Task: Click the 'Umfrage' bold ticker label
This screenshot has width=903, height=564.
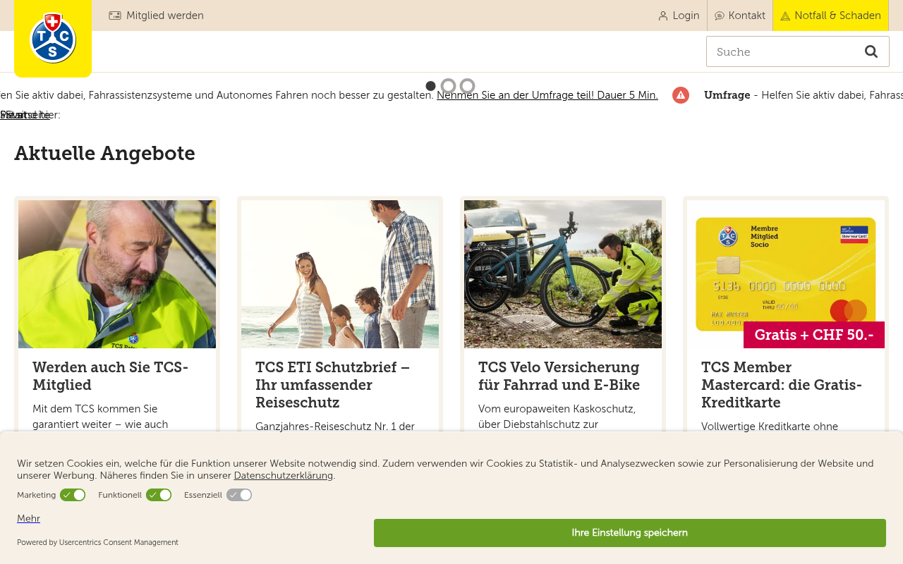Action: 727,95
